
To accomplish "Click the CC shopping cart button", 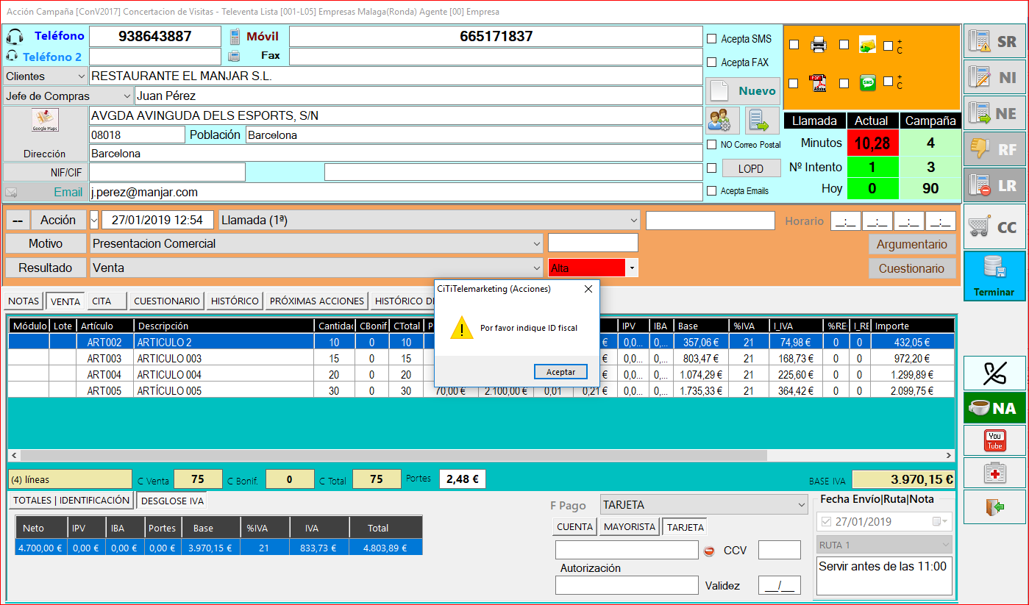I will 994,226.
